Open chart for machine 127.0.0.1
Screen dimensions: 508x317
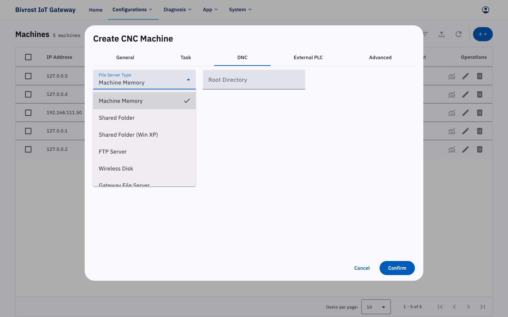(452, 131)
